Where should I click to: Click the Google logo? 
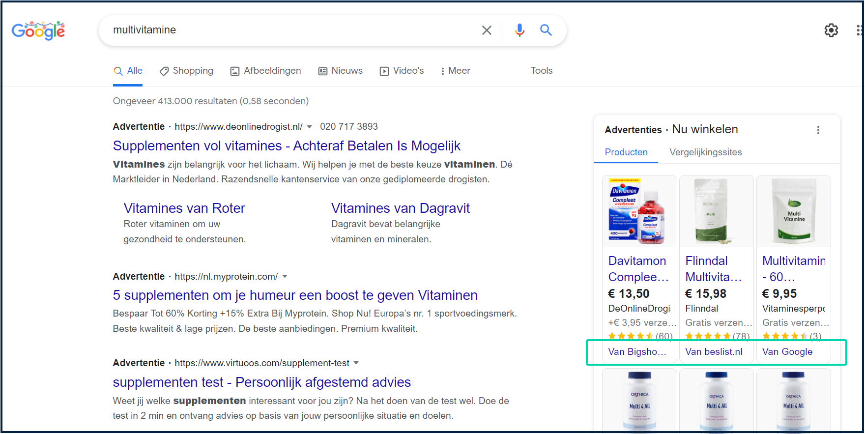tap(38, 30)
